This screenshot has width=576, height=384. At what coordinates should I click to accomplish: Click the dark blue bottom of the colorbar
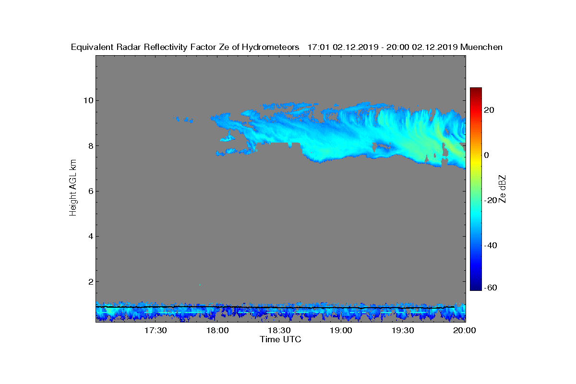pyautogui.click(x=476, y=287)
